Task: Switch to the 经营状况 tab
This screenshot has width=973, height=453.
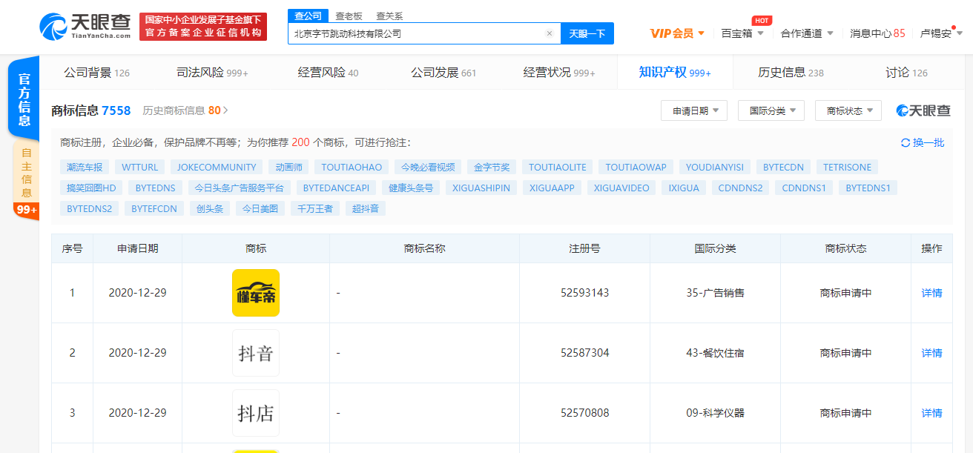Action: pos(559,73)
